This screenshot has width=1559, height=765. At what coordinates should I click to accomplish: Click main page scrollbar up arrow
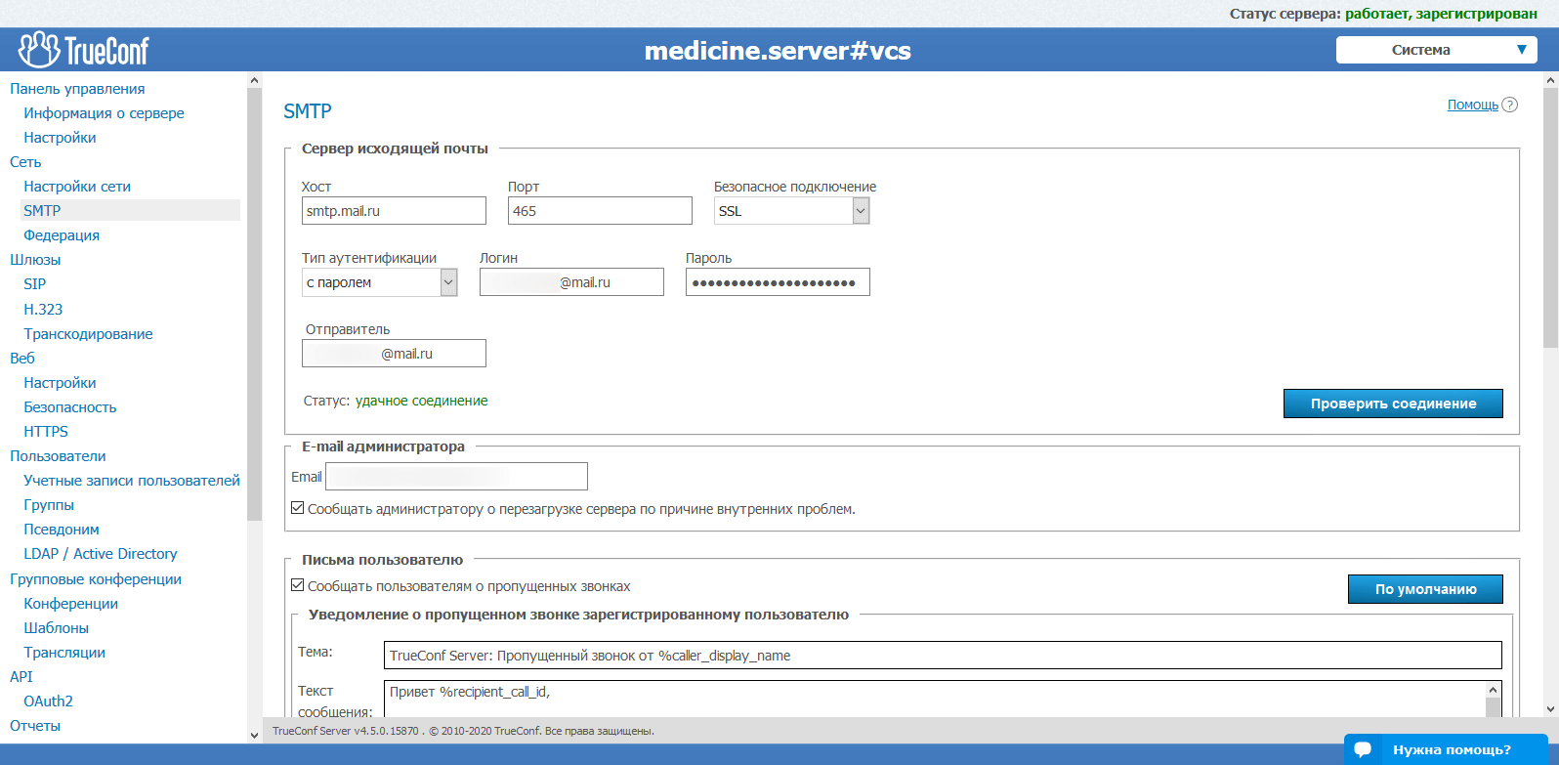[1551, 80]
